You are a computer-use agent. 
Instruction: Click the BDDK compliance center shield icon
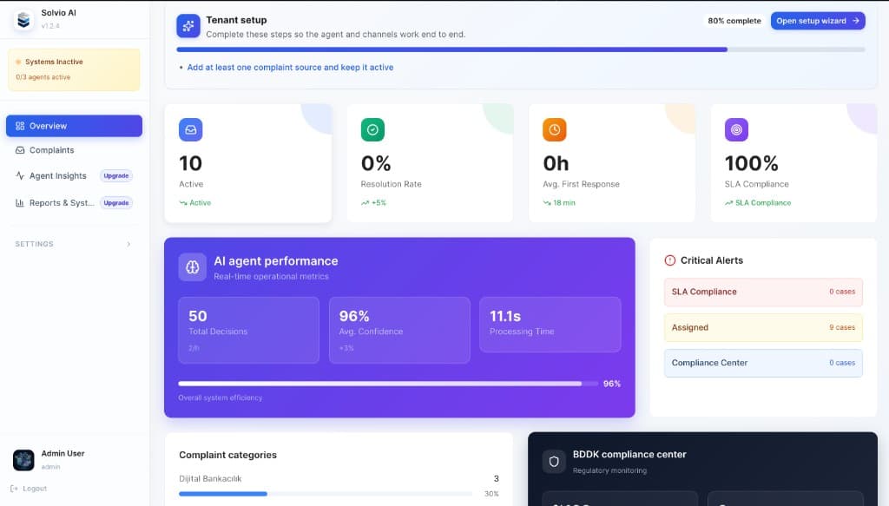pyautogui.click(x=554, y=461)
